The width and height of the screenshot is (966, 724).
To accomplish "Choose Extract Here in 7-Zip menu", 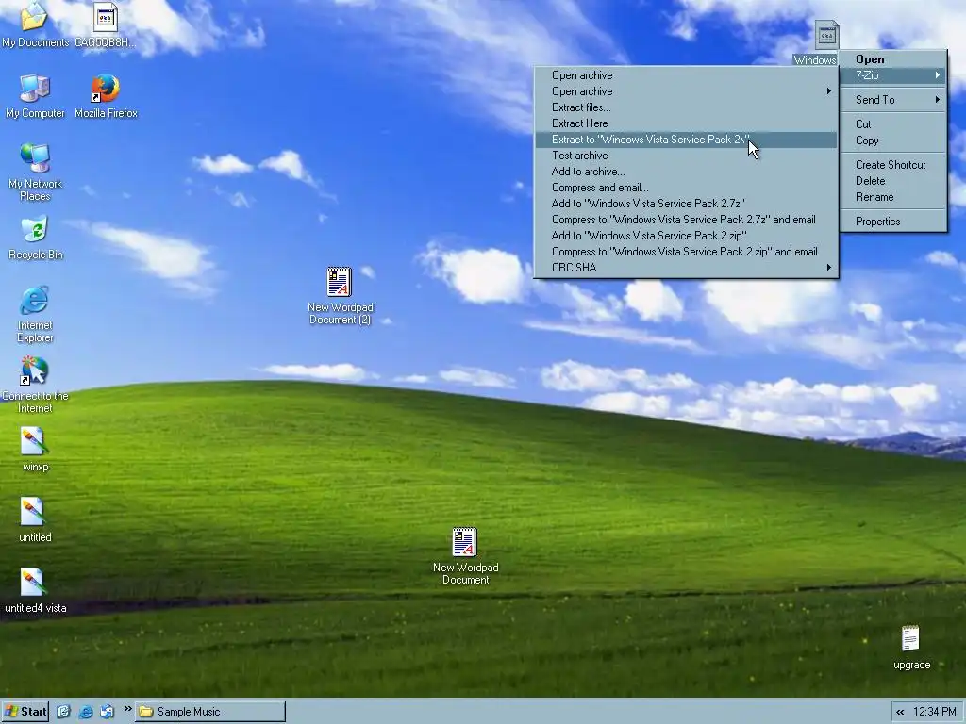I will [x=686, y=123].
